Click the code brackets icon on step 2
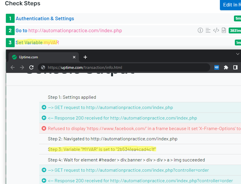 (216, 30)
